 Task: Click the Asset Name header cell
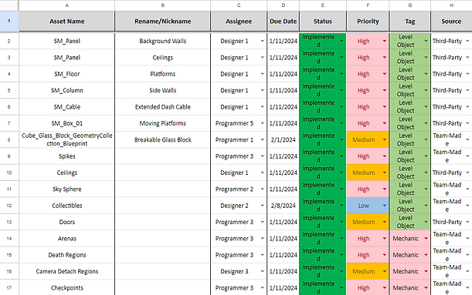point(67,22)
